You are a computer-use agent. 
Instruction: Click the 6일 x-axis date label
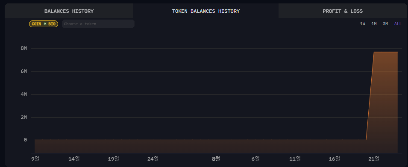coord(255,159)
